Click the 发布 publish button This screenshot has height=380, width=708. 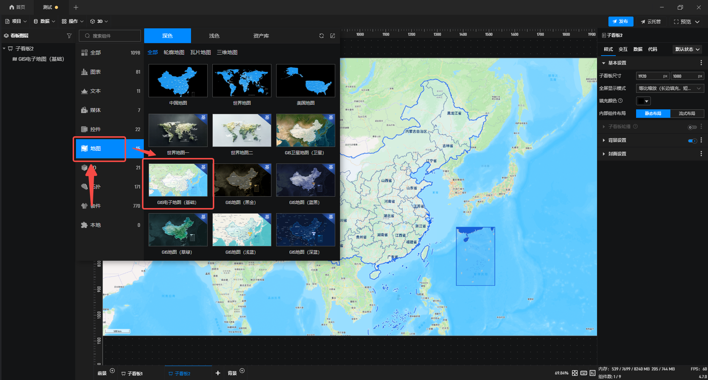click(621, 22)
